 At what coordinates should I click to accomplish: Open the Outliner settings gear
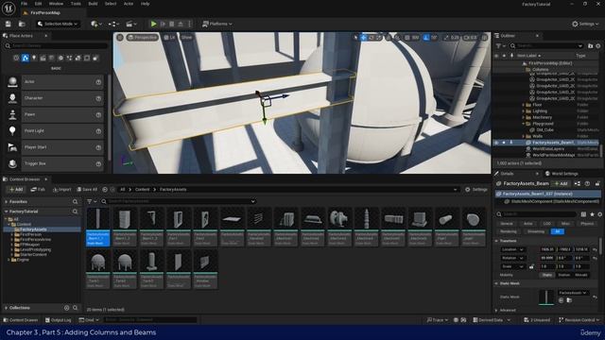point(598,46)
